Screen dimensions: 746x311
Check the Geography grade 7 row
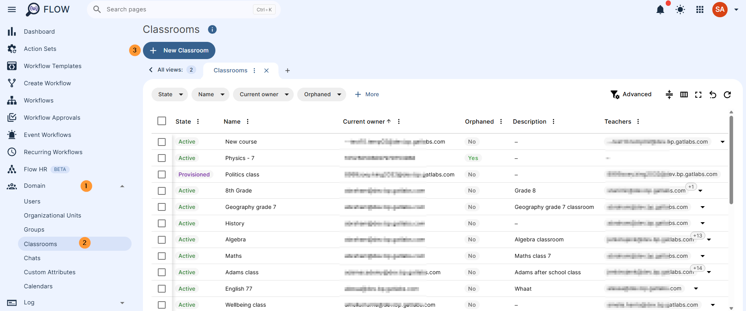(x=162, y=207)
